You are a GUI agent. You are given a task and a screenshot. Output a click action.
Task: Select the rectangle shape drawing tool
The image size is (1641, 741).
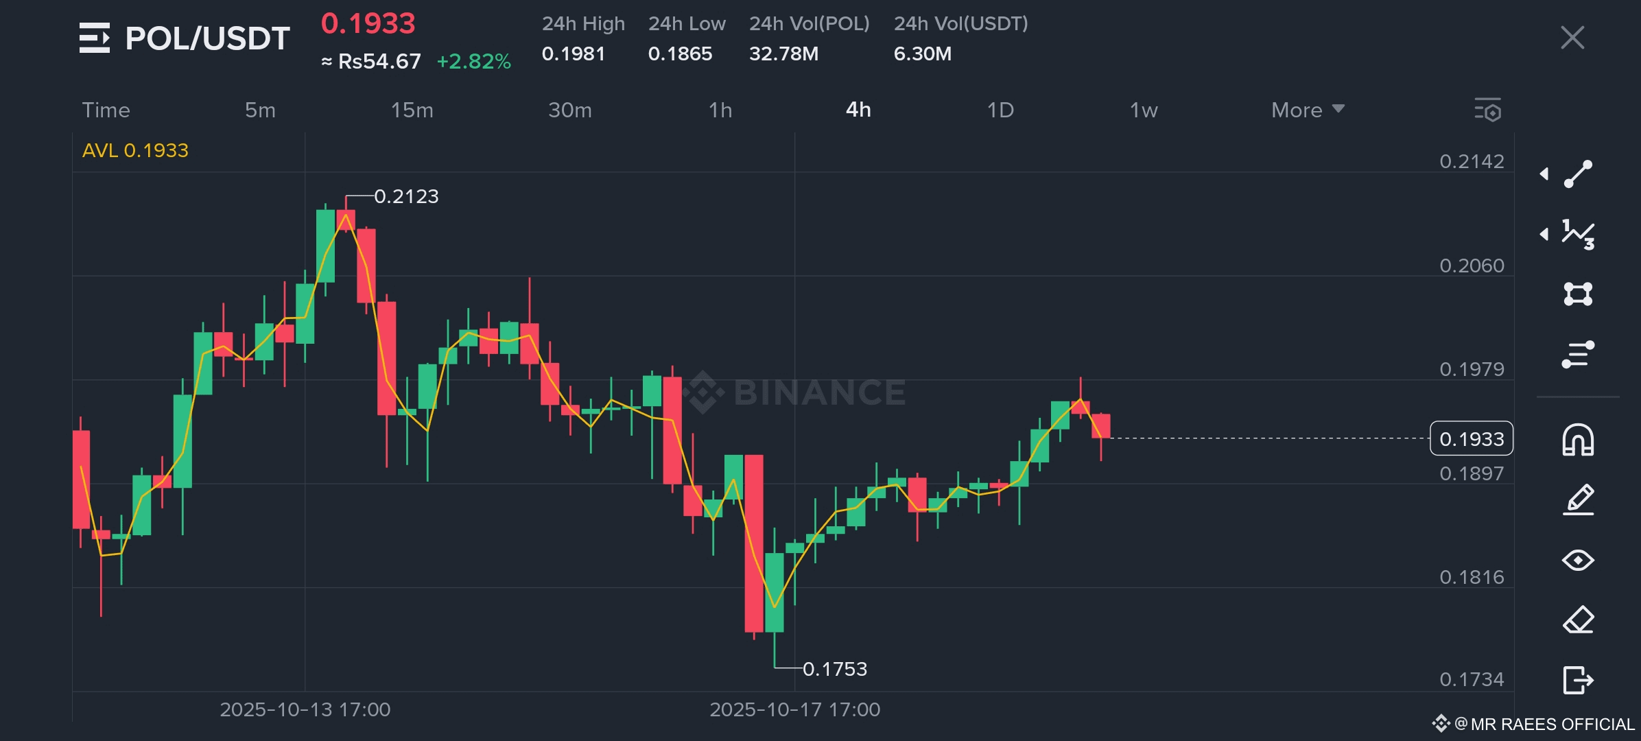coord(1578,294)
